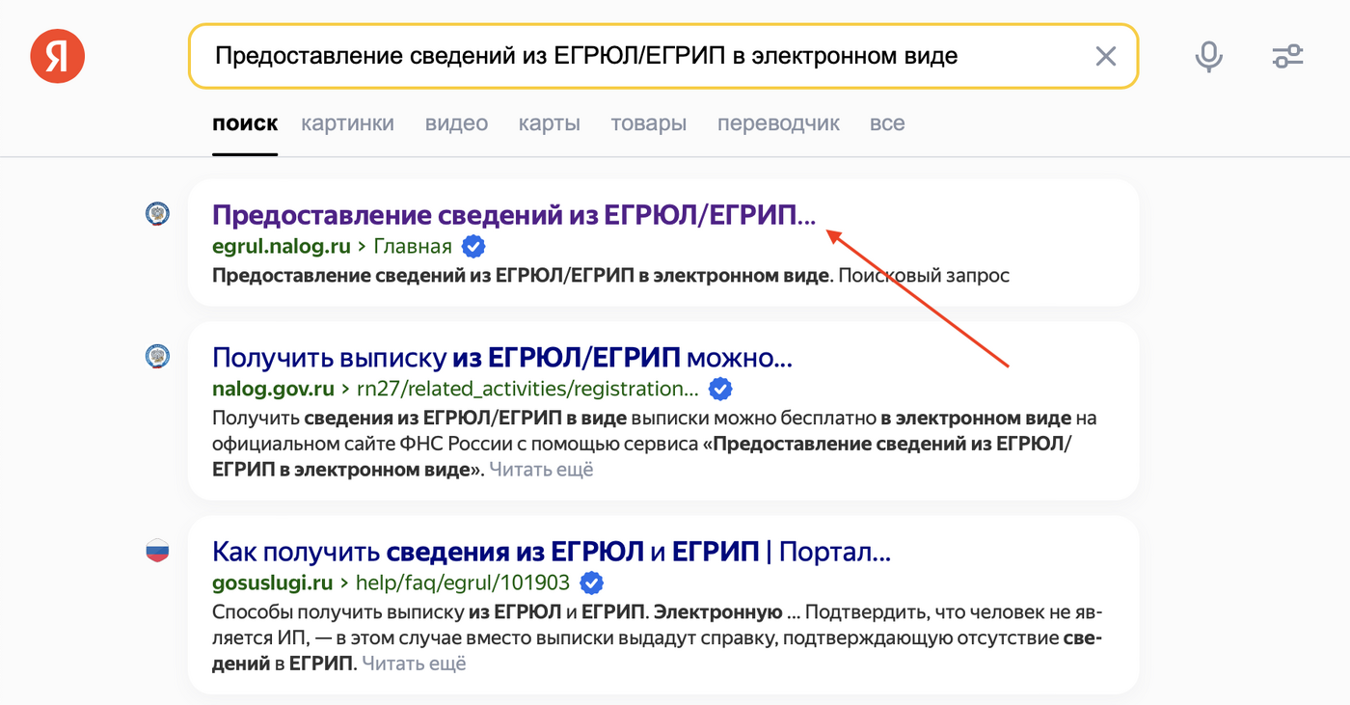Open result Как получить сведения из ЕГРЮЛ
1350x705 pixels.
tap(551, 552)
